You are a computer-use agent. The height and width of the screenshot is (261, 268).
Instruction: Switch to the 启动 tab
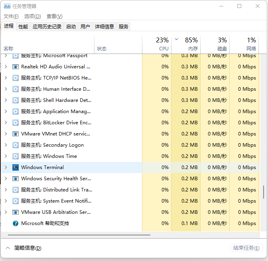click(71, 26)
